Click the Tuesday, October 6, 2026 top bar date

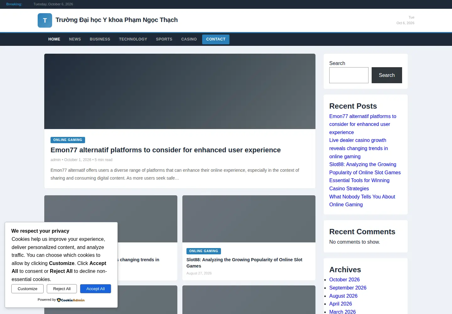(53, 4)
